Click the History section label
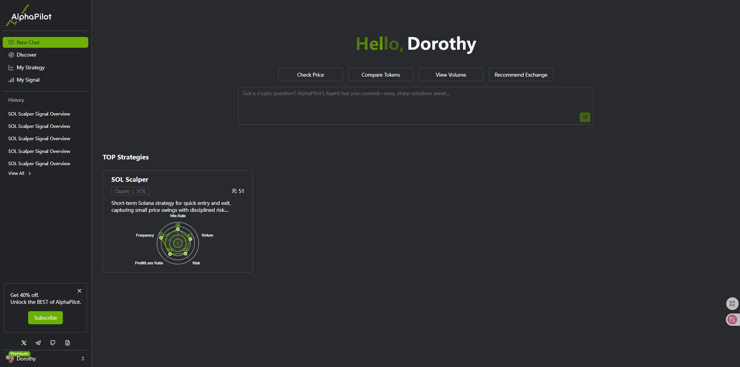 pyautogui.click(x=16, y=100)
